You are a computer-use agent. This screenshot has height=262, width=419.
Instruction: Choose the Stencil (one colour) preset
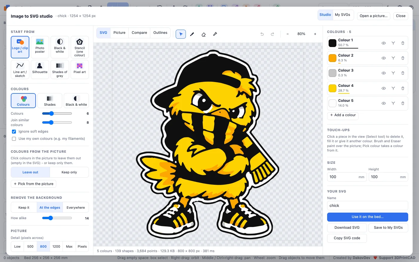[x=80, y=47]
